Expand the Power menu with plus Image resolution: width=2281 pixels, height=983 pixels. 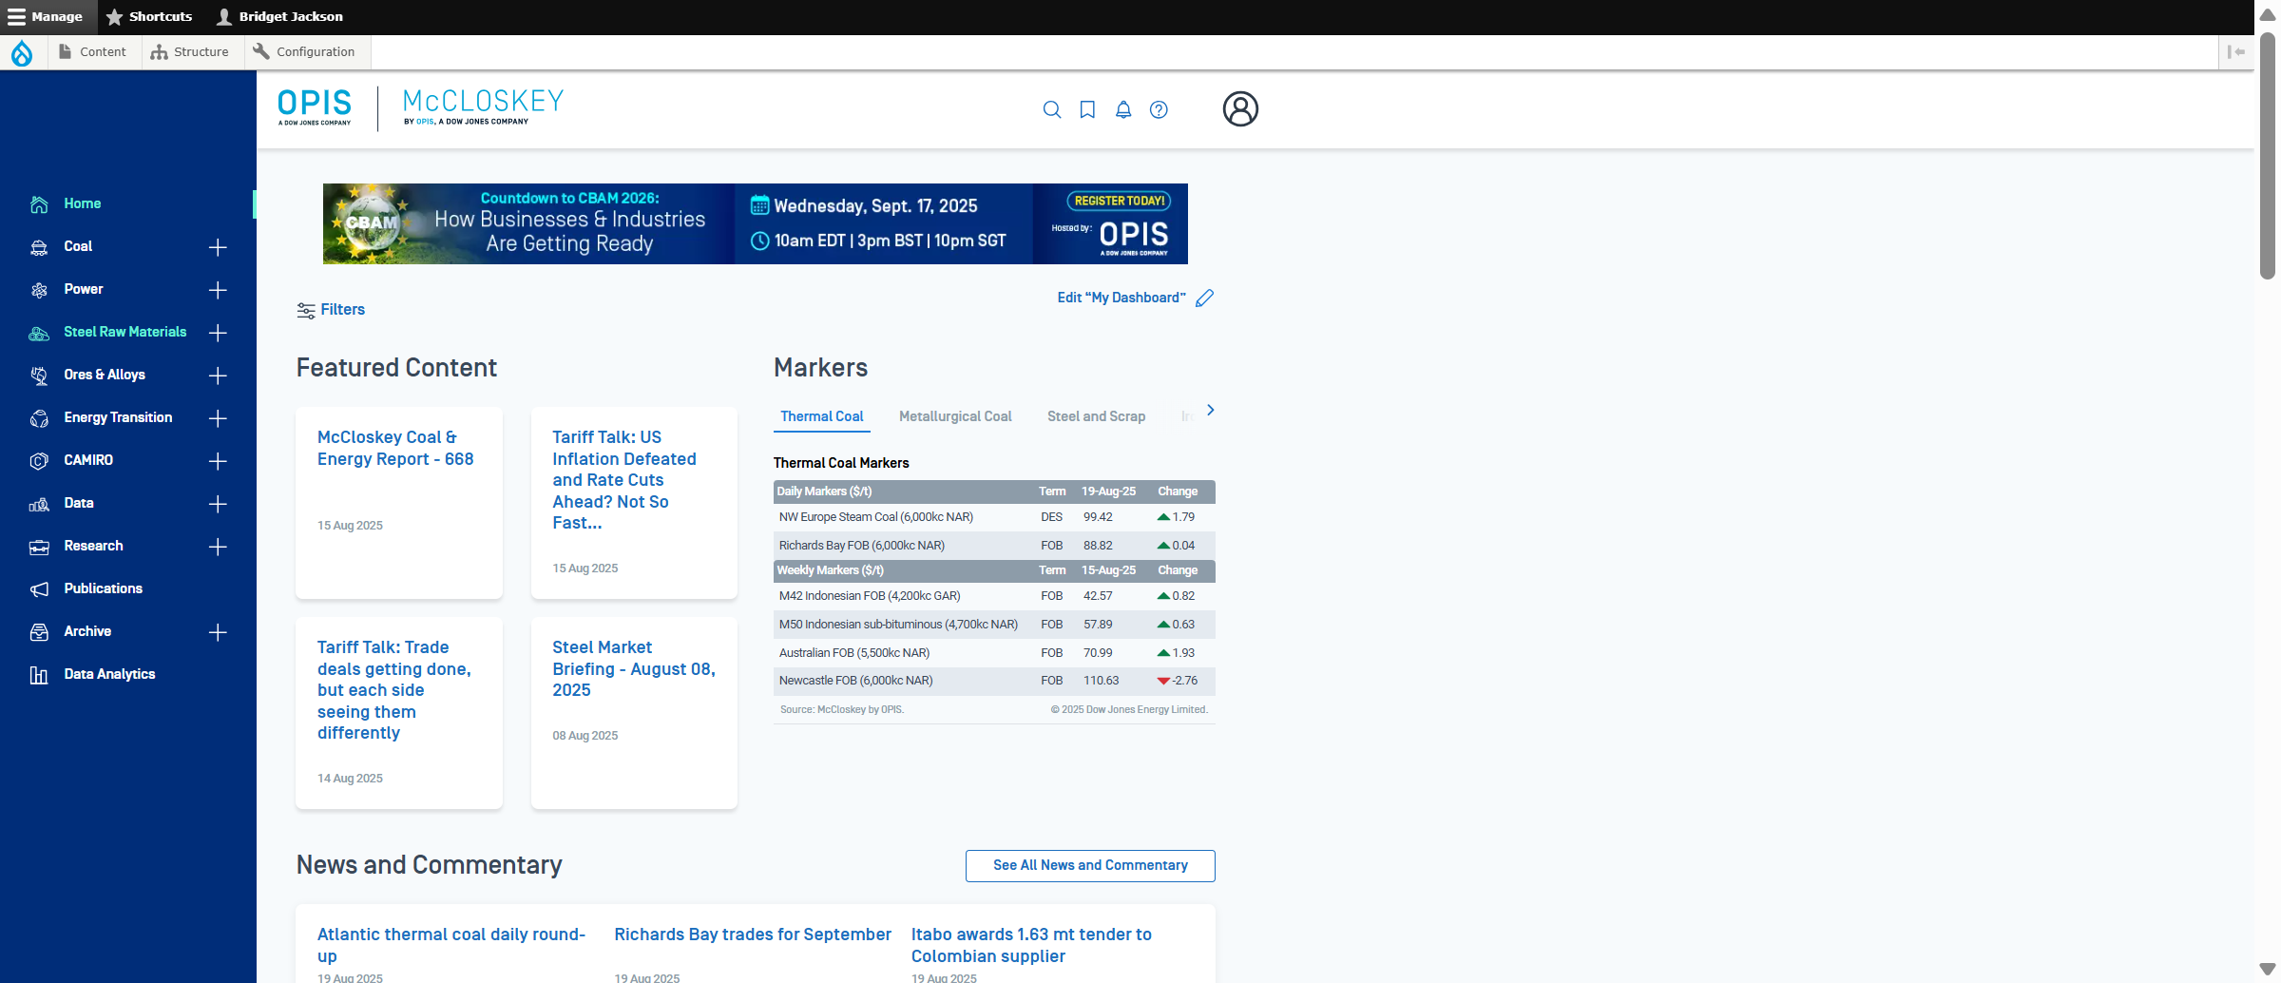pyautogui.click(x=218, y=290)
